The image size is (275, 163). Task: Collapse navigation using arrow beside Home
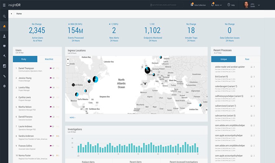11,14
